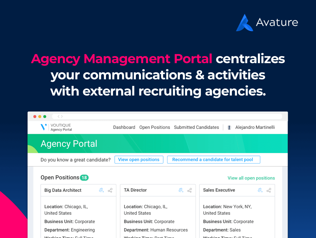Click Location: Chicago, IL on TA Director card
This screenshot has height=238, width=316.
coord(146,210)
